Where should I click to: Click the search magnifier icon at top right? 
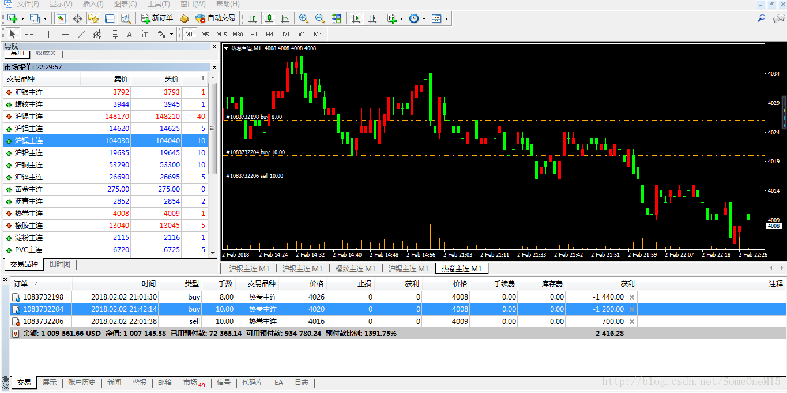762,18
